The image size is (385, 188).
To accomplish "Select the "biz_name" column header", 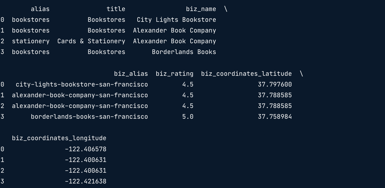I will pyautogui.click(x=201, y=9).
